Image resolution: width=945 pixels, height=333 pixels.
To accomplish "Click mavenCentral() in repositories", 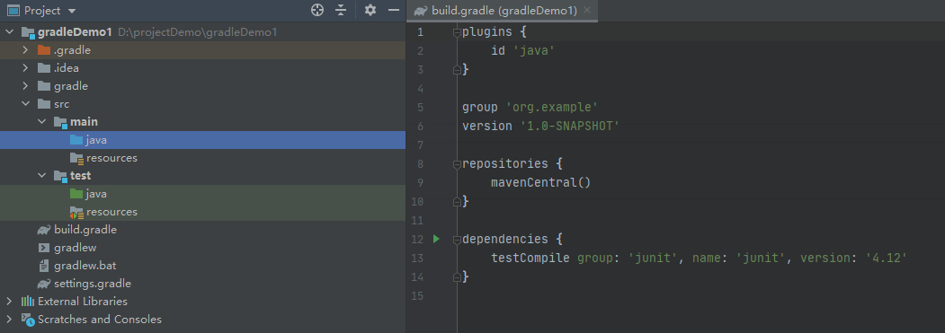I will tap(540, 182).
